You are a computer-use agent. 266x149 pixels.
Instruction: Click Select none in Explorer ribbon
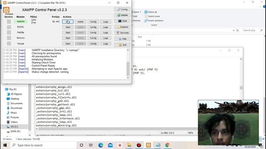(x=152, y=17)
